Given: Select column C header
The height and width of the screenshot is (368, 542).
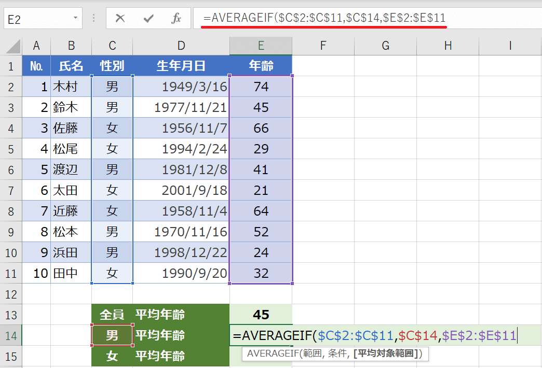Looking at the screenshot, I should tap(112, 46).
